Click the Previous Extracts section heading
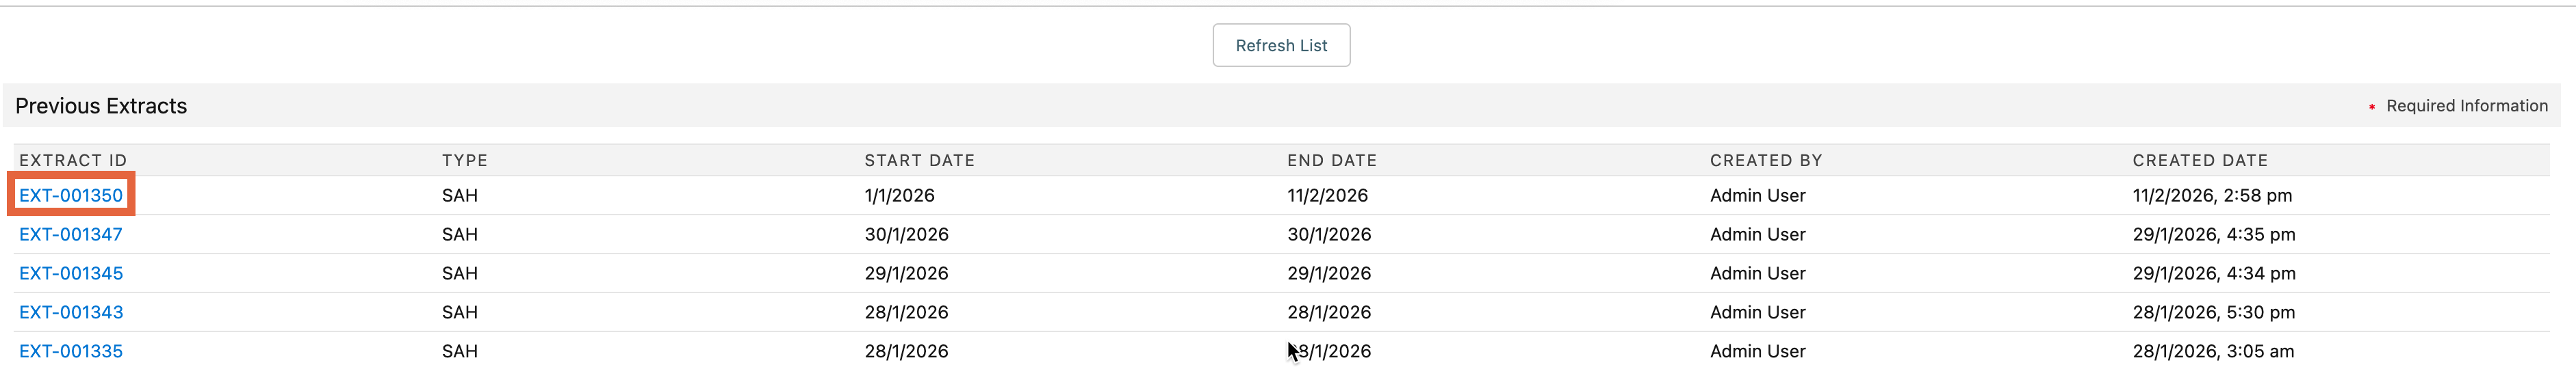 [x=101, y=106]
